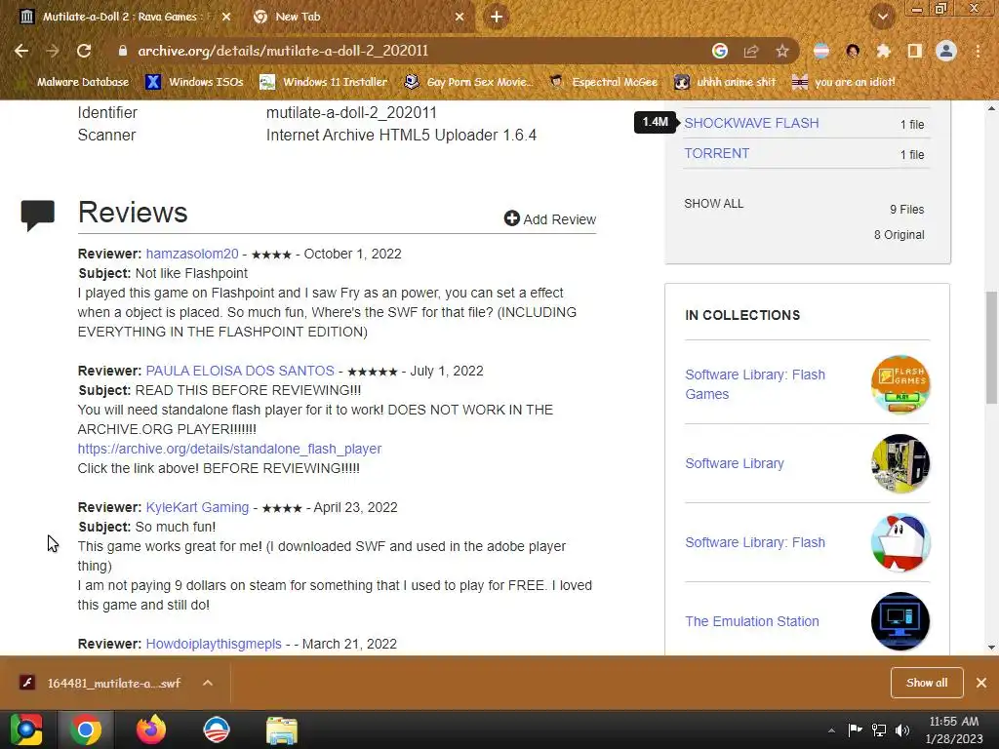Click the Flash Games collection thumbnail

click(900, 384)
